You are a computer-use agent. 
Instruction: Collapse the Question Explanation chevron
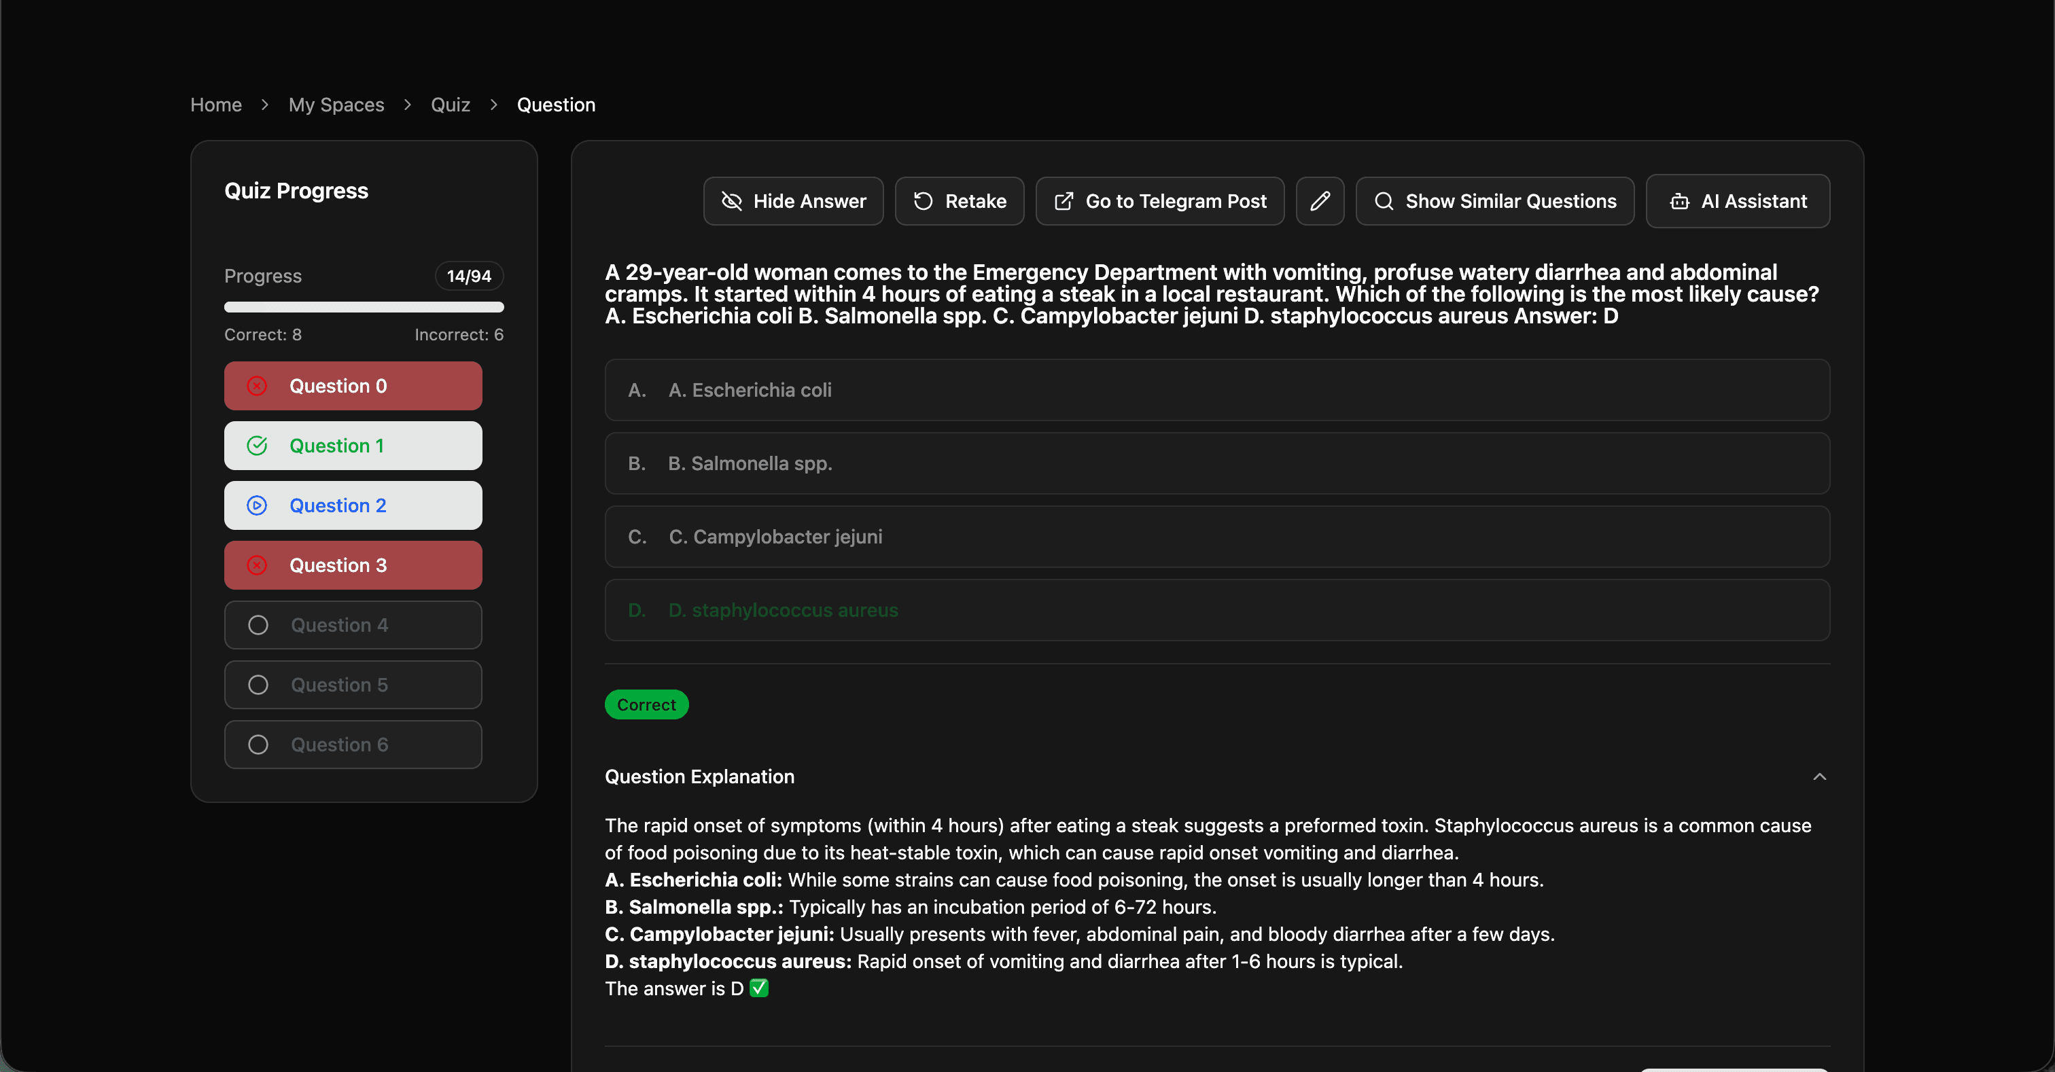pyautogui.click(x=1819, y=777)
